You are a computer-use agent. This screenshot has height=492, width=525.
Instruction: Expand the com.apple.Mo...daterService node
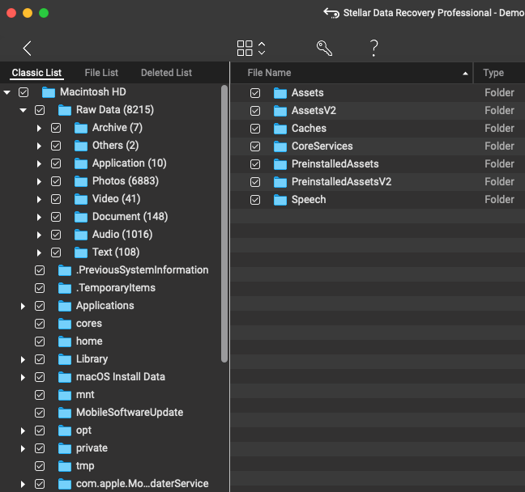pos(23,484)
